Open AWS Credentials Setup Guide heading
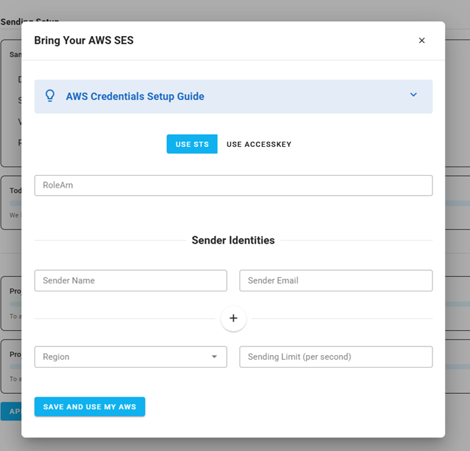470x451 pixels. [135, 97]
